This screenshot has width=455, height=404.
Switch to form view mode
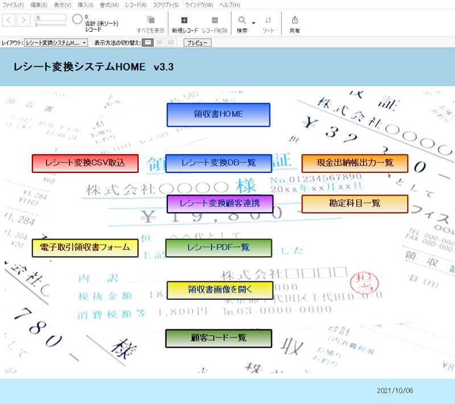pyautogui.click(x=147, y=43)
